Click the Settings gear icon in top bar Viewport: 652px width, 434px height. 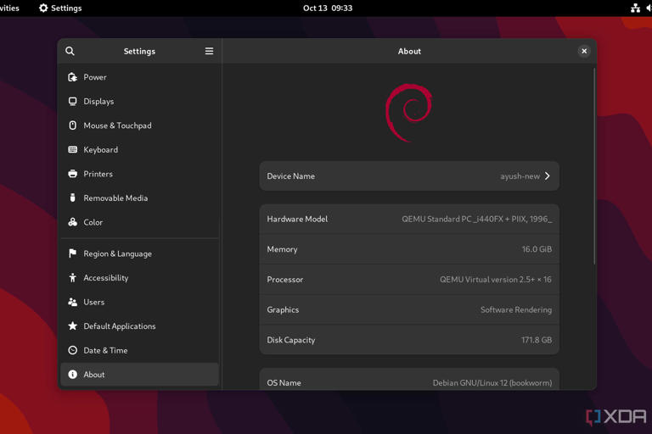(x=43, y=8)
